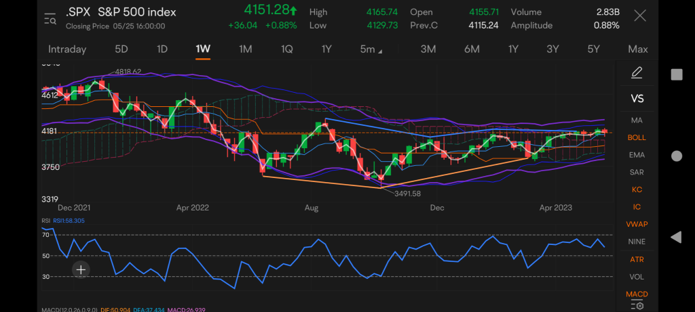Tap the +36.04 price change value
This screenshot has width=695, height=312.
pos(242,25)
